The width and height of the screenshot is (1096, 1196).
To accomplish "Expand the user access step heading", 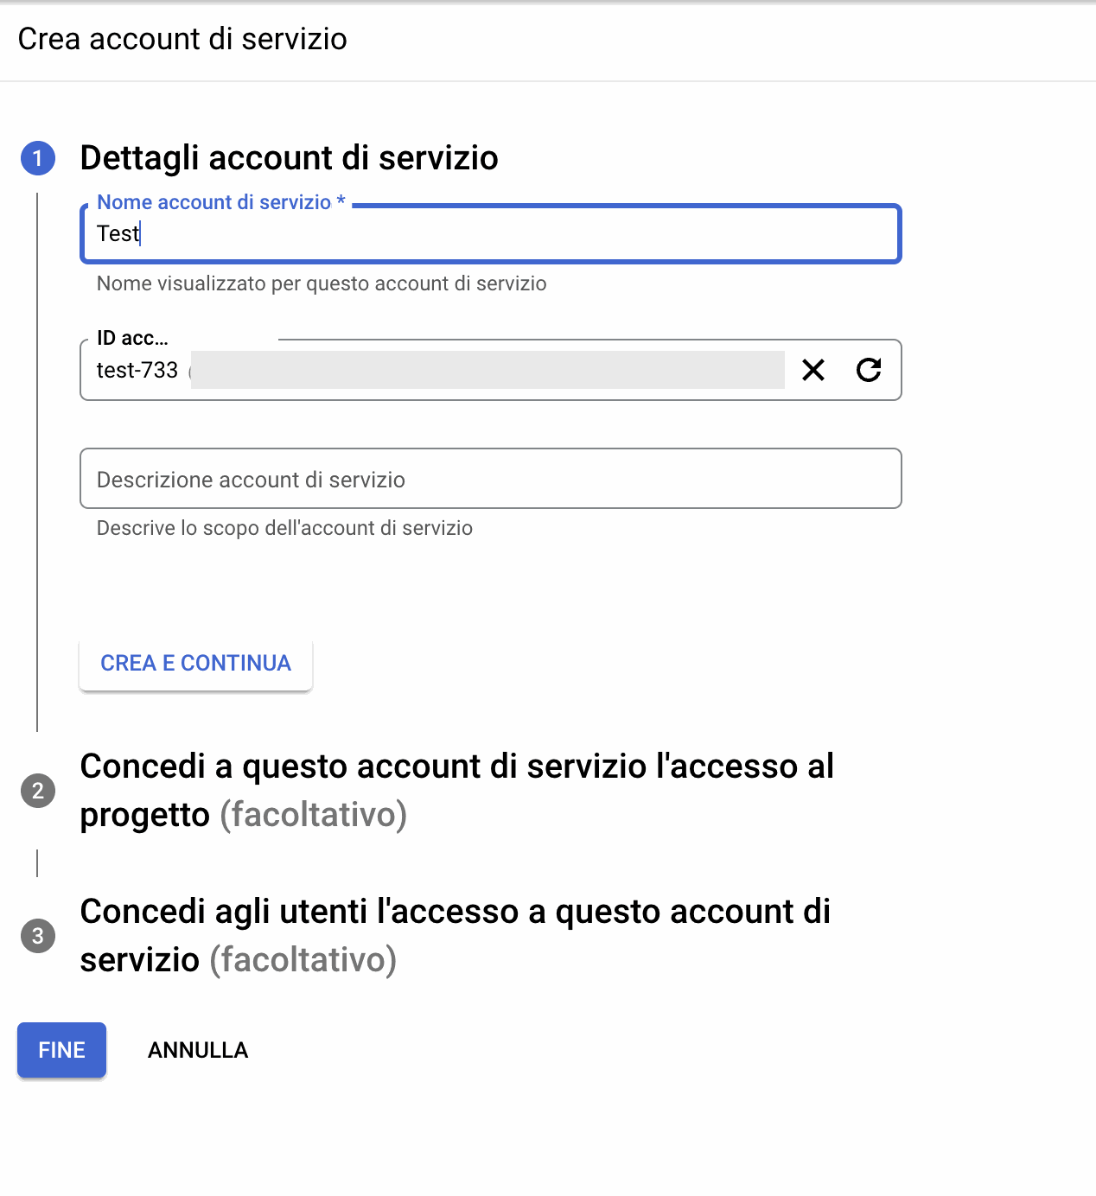I will [455, 913].
